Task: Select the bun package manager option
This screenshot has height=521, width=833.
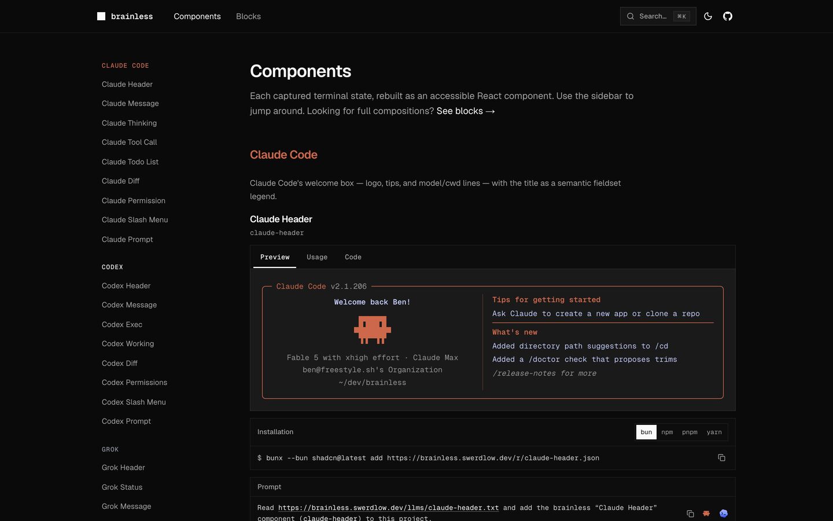Action: tap(646, 432)
